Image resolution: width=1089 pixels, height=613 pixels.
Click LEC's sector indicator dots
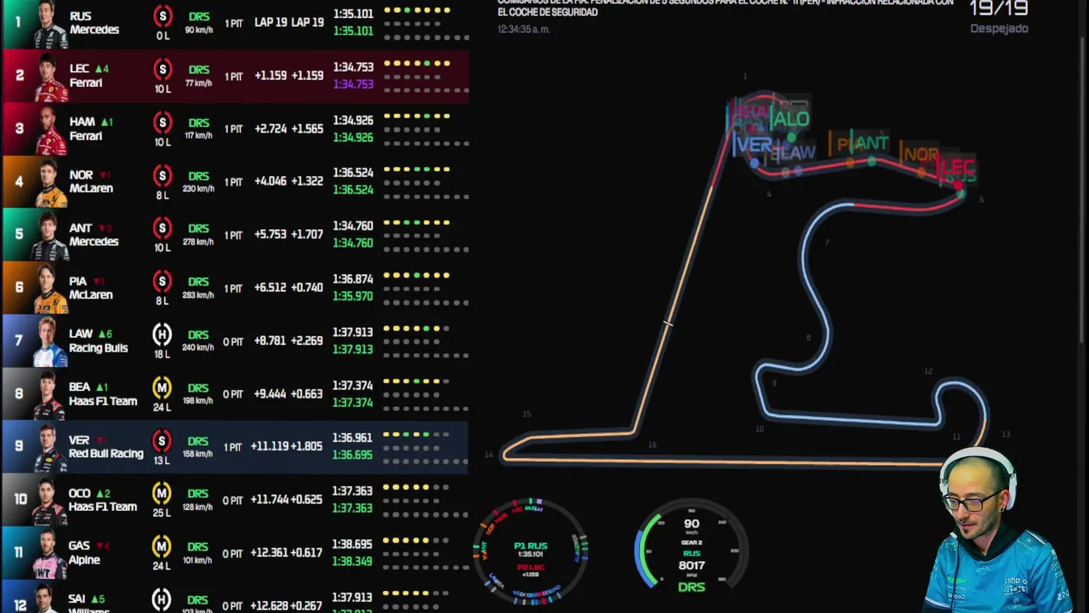(425, 75)
